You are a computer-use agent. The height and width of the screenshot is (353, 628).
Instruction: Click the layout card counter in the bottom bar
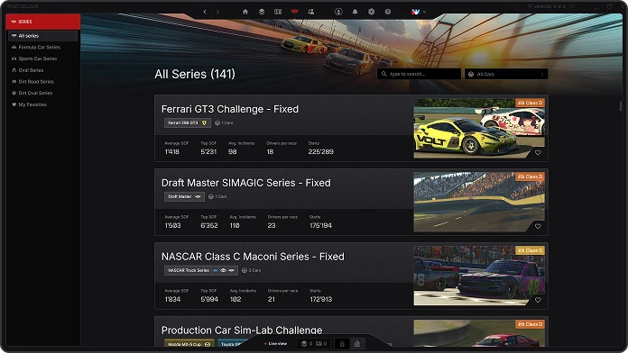point(322,343)
